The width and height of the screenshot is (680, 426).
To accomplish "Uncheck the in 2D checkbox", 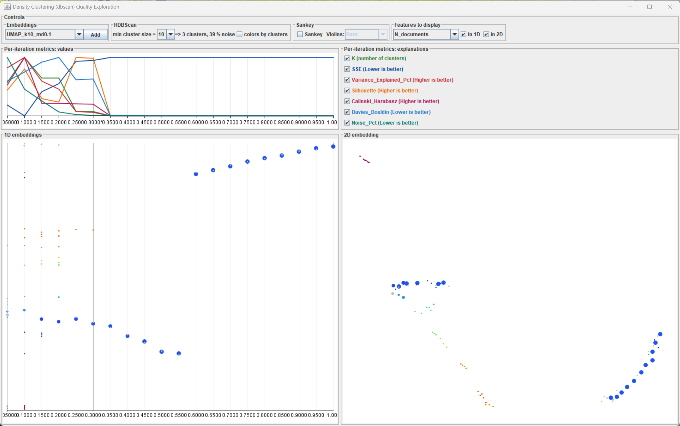I will 486,34.
